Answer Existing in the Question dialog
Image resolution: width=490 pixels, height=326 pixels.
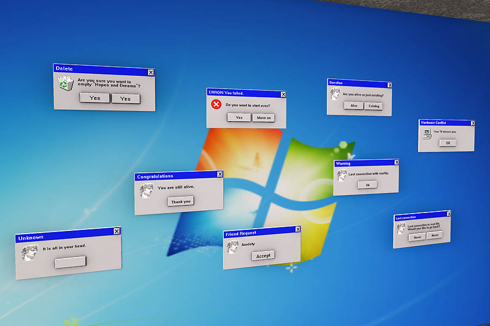(x=373, y=106)
